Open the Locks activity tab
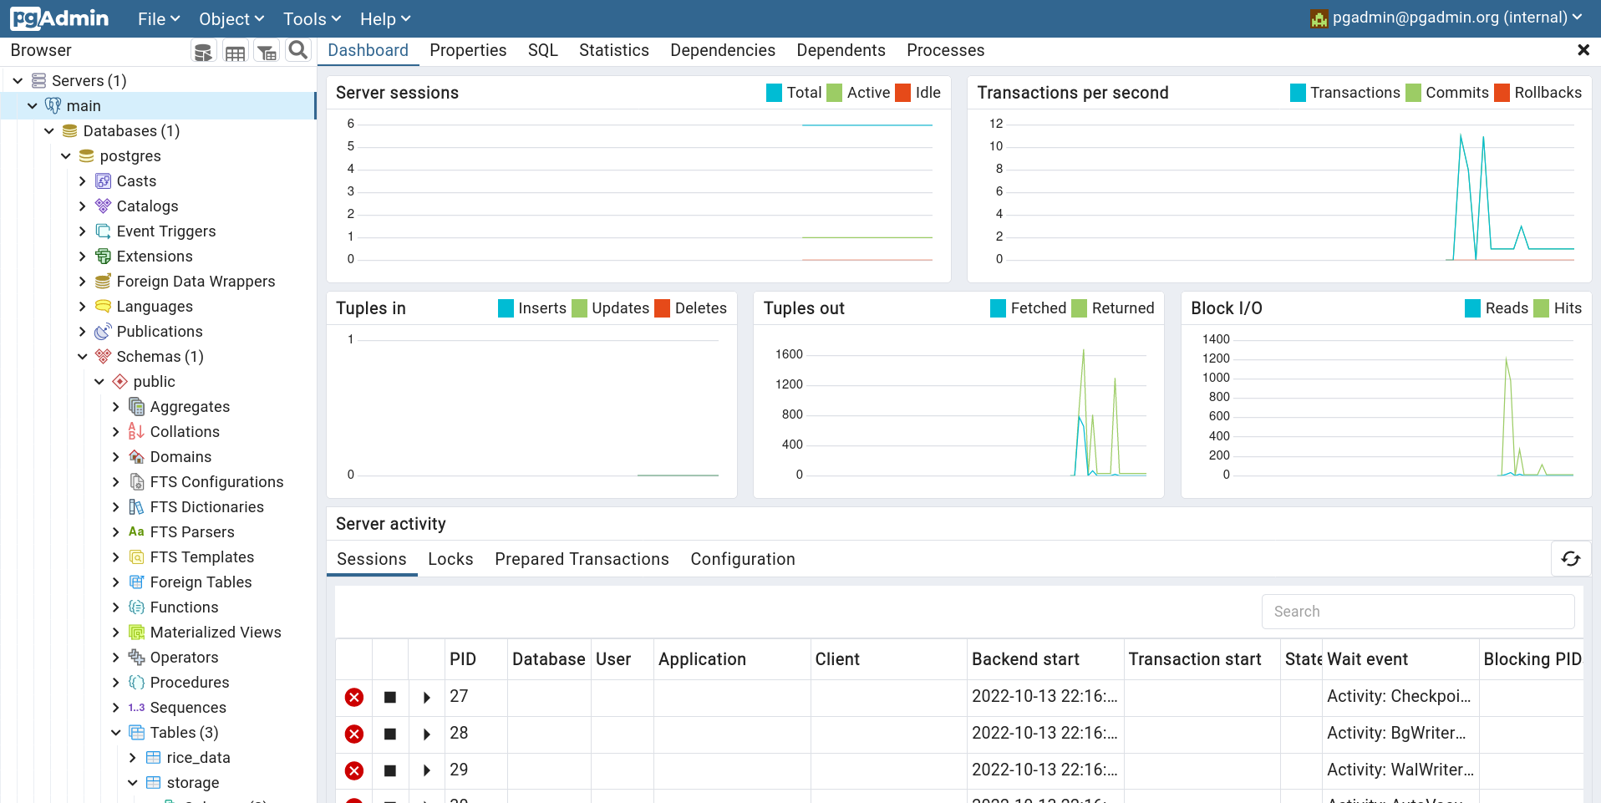The height and width of the screenshot is (803, 1601). 450,559
